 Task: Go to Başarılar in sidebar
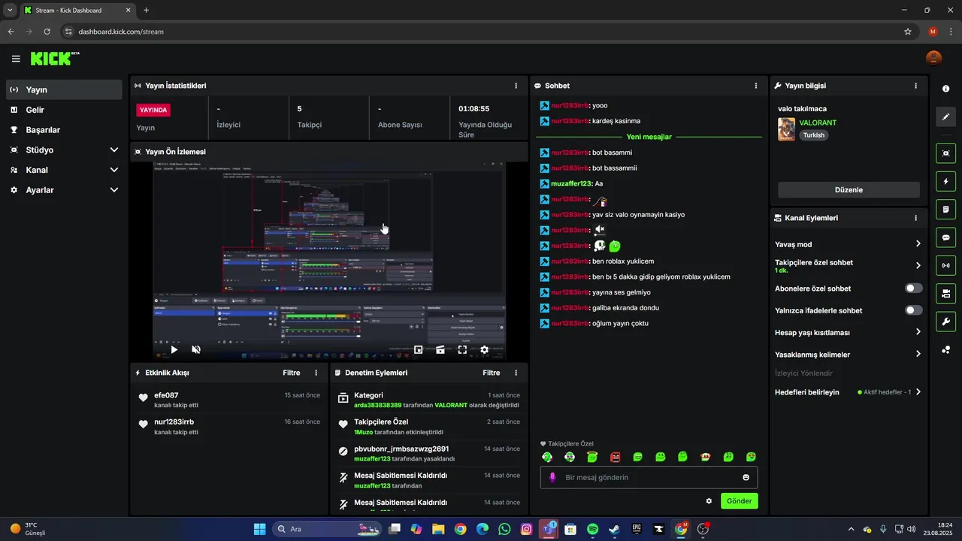tap(64, 130)
